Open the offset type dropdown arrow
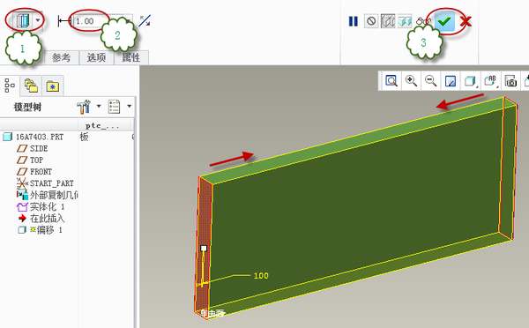This screenshot has height=328, width=529. [x=38, y=20]
